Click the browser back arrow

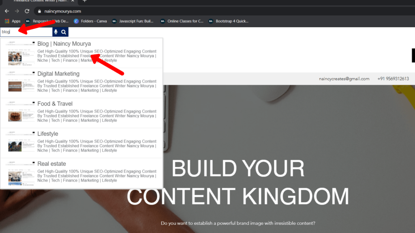tap(6, 11)
